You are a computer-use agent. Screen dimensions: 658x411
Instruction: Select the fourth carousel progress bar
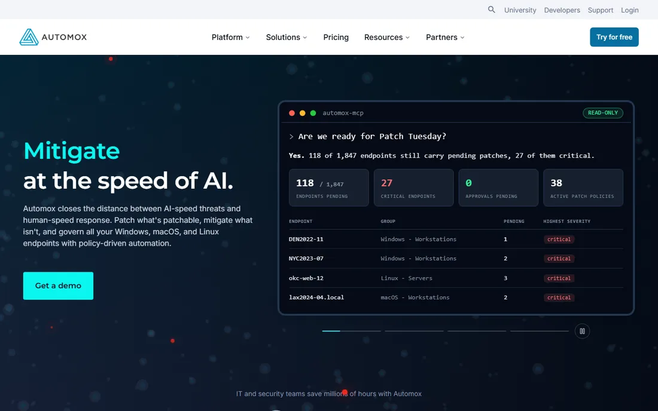pos(539,331)
